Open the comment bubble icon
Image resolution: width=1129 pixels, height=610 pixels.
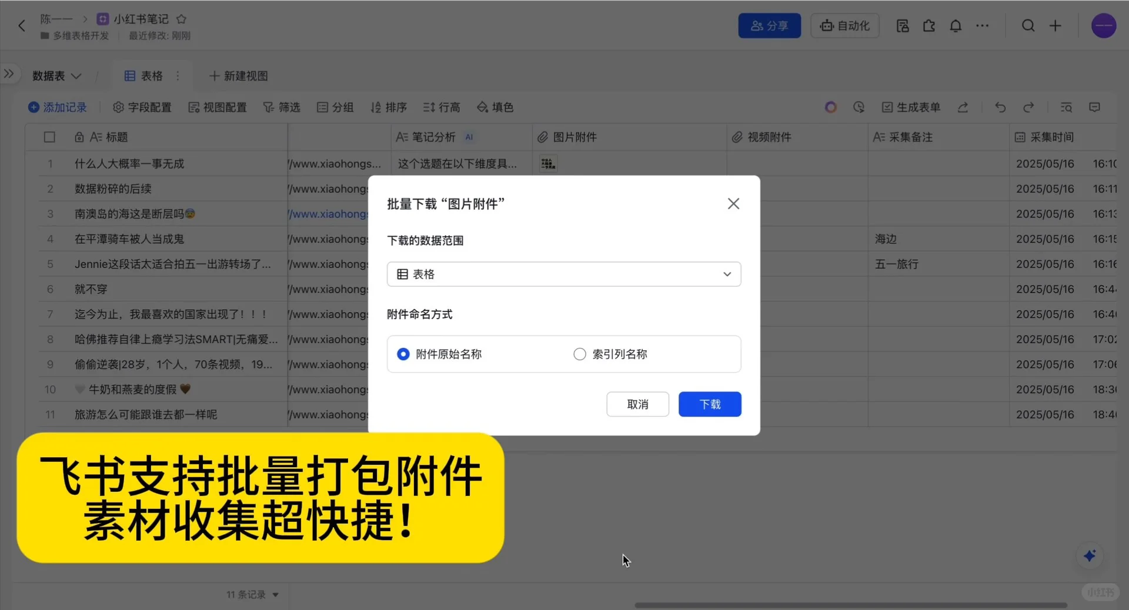(1094, 108)
